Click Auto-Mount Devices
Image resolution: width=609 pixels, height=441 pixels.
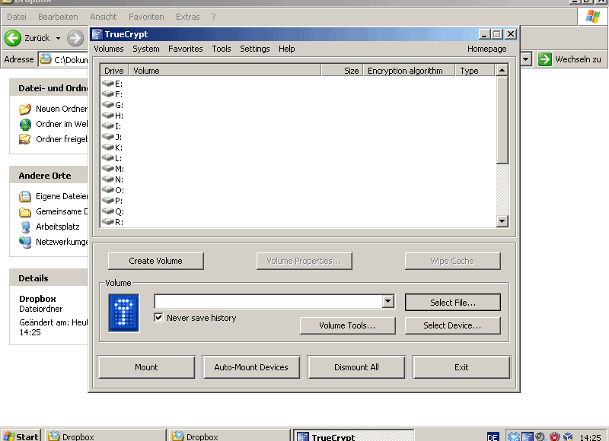pyautogui.click(x=251, y=367)
